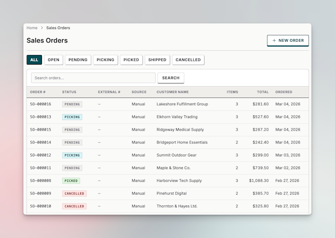Select Bridgeport Home Essentials customer name

tap(182, 142)
